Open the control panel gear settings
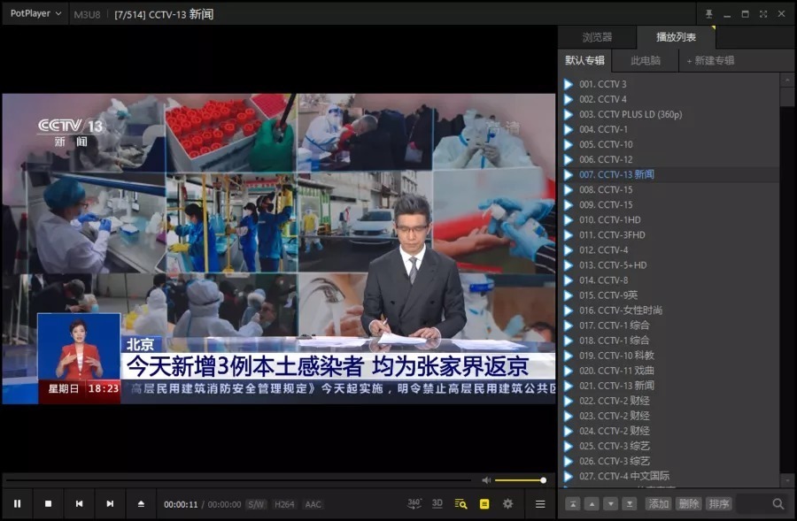Image resolution: width=797 pixels, height=521 pixels. [x=507, y=503]
